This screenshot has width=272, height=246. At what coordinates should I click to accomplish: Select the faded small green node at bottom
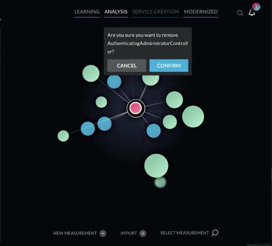pyautogui.click(x=160, y=182)
